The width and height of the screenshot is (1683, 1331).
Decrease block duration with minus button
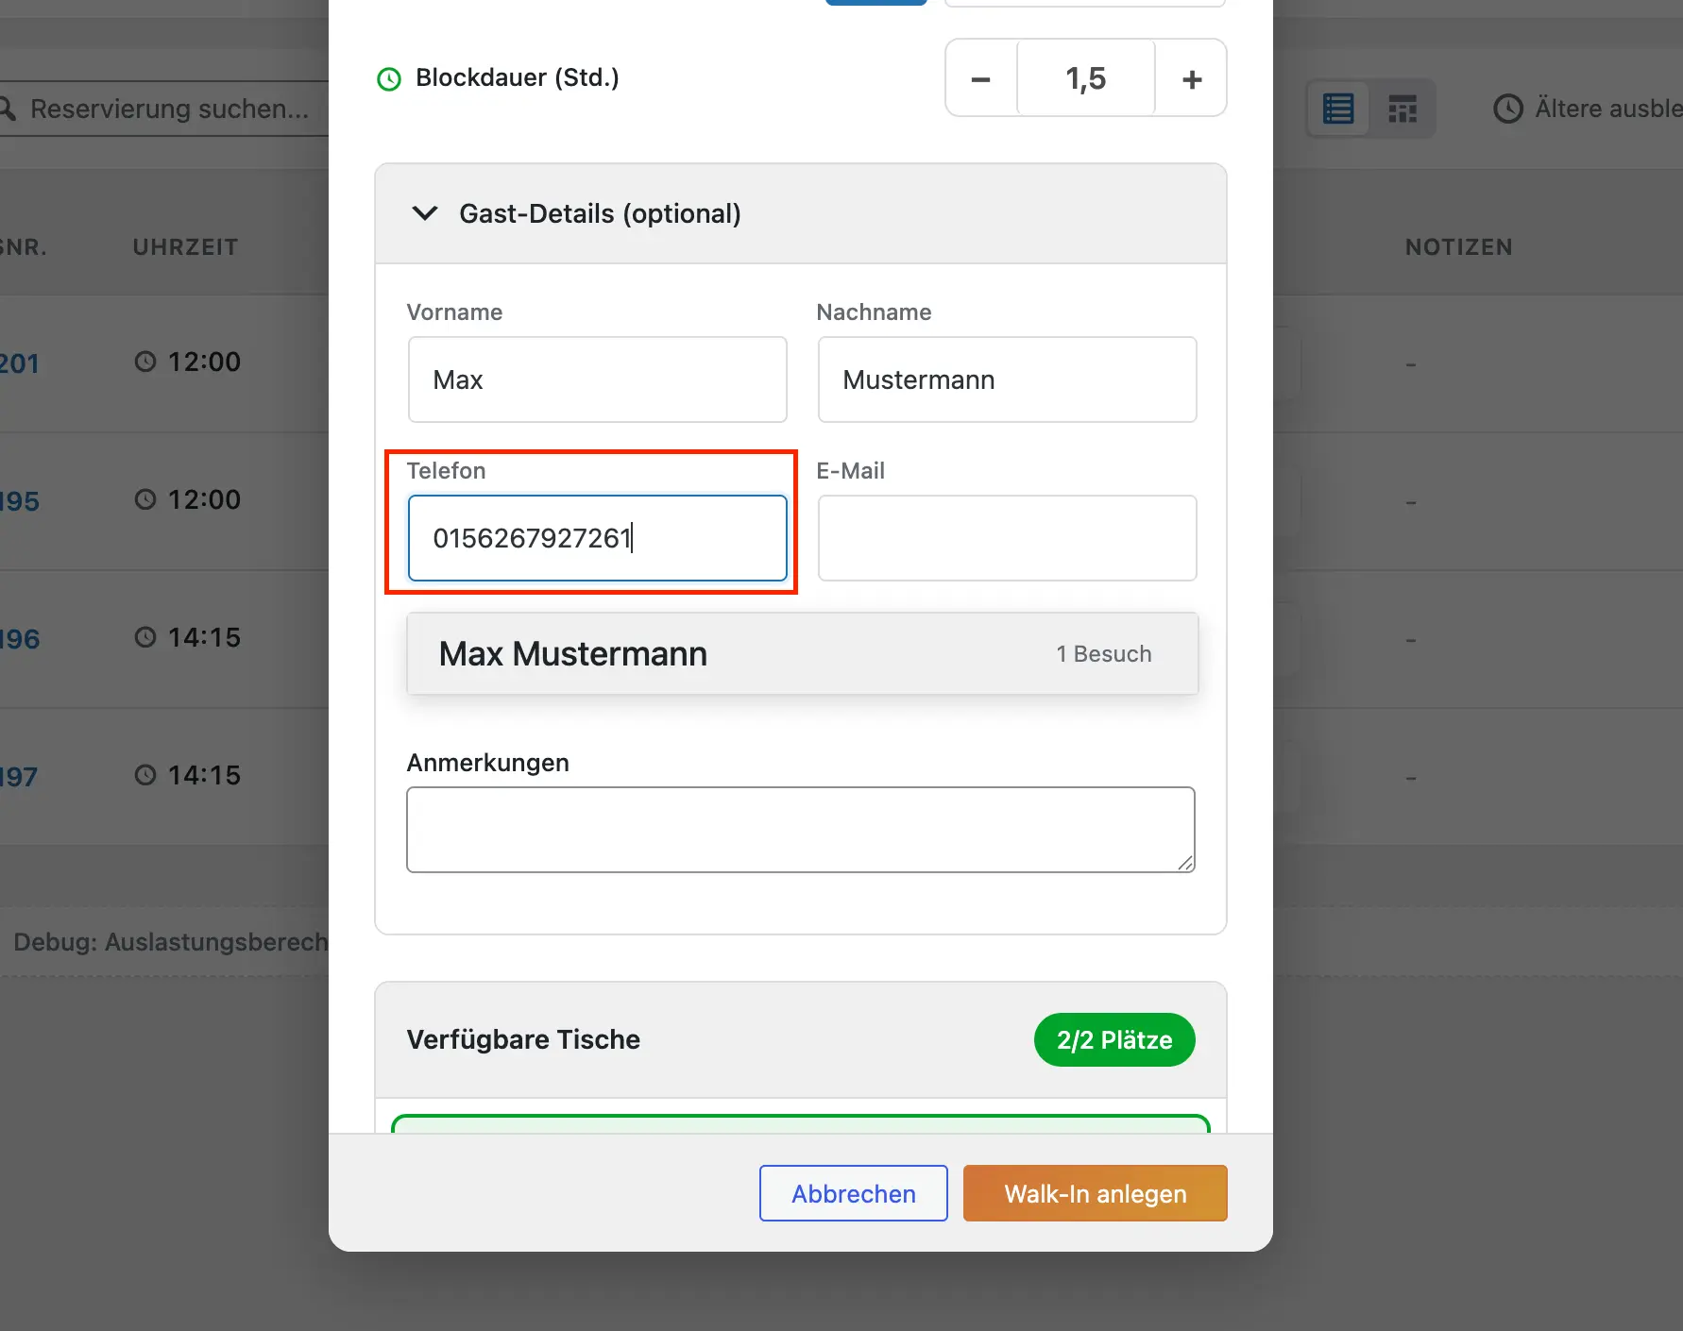tap(981, 79)
